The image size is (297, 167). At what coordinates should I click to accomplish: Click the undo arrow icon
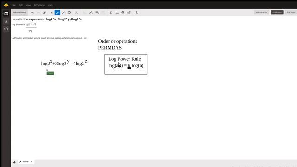click(x=32, y=13)
